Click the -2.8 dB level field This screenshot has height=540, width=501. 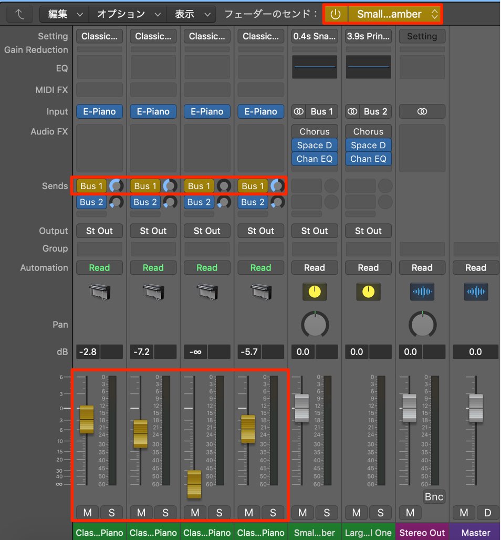pos(88,351)
